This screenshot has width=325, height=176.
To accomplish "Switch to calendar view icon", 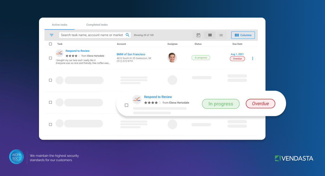I will 198,35.
